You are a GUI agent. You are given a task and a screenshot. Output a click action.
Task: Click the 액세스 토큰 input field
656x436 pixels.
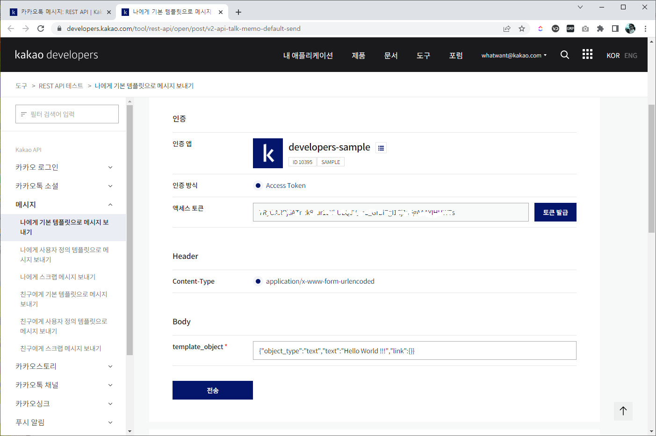[x=391, y=212]
